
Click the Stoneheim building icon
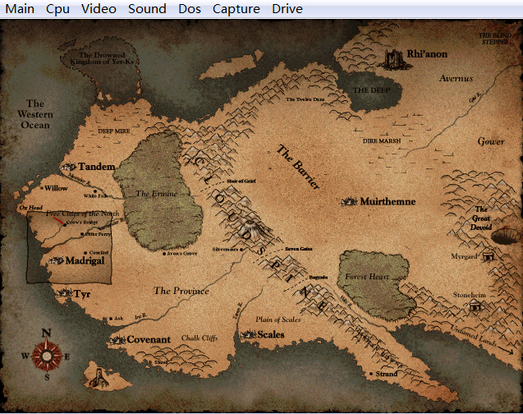[475, 305]
